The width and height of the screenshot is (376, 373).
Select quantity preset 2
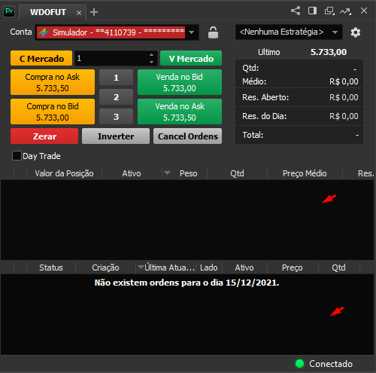click(x=116, y=97)
